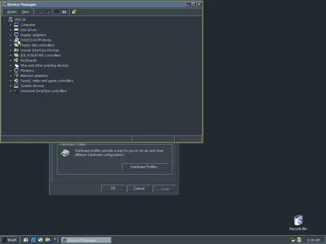Viewport: 326px width, 244px height.
Task: Select the Network adapters card icon
Action: [17, 76]
